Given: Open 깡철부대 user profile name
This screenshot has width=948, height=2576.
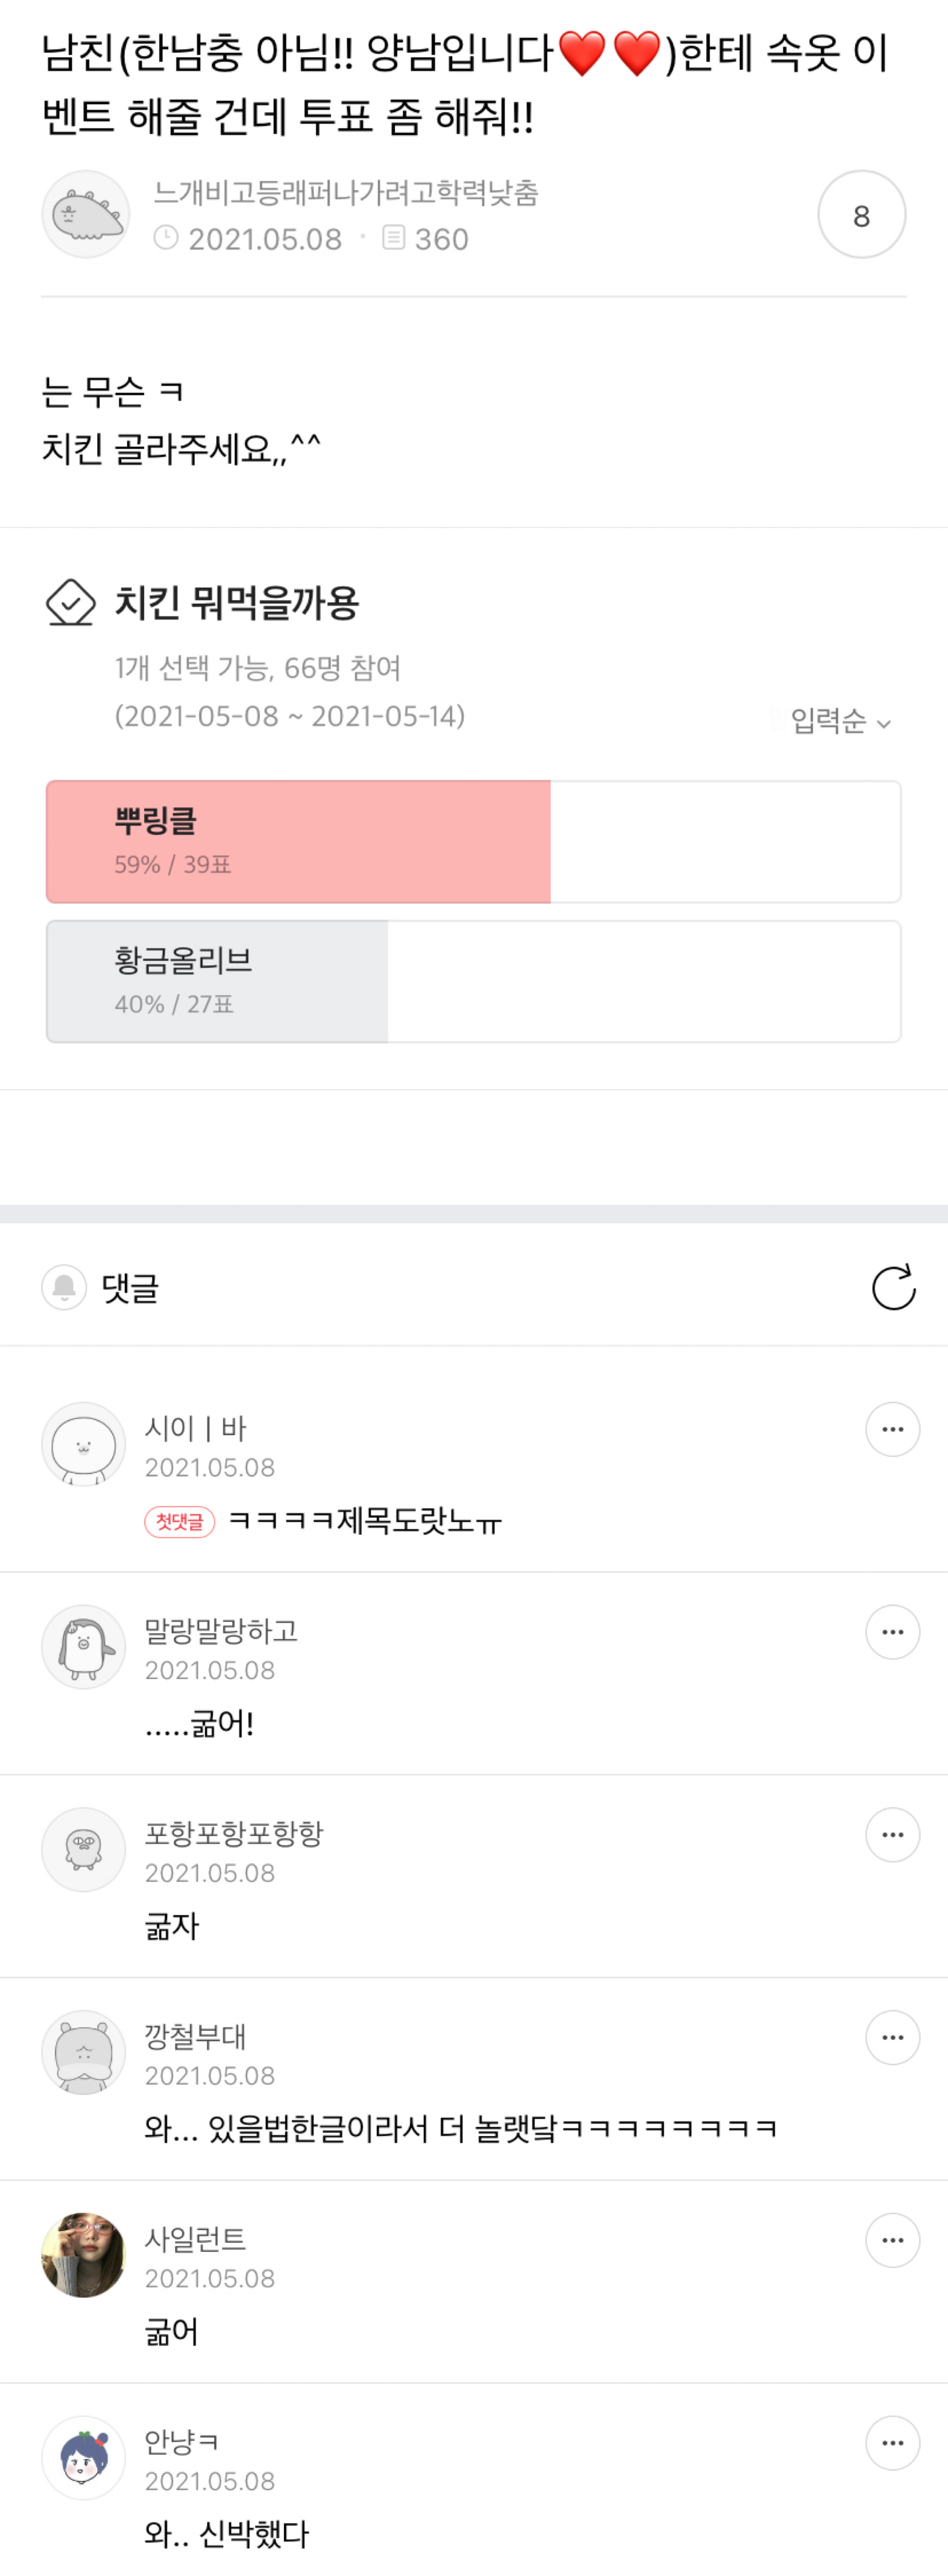Looking at the screenshot, I should pos(195,2036).
